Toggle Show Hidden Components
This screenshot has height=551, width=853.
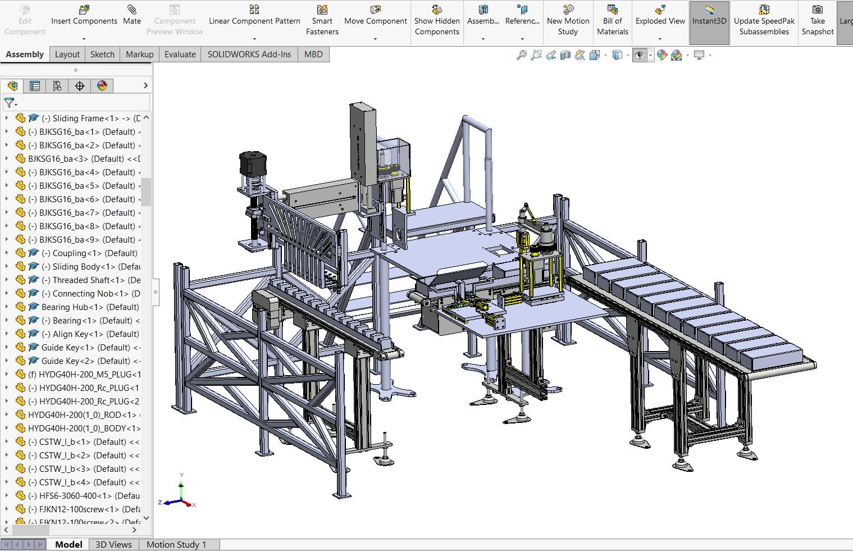(437, 21)
